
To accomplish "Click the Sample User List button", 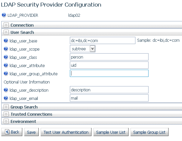I will 111,132.
